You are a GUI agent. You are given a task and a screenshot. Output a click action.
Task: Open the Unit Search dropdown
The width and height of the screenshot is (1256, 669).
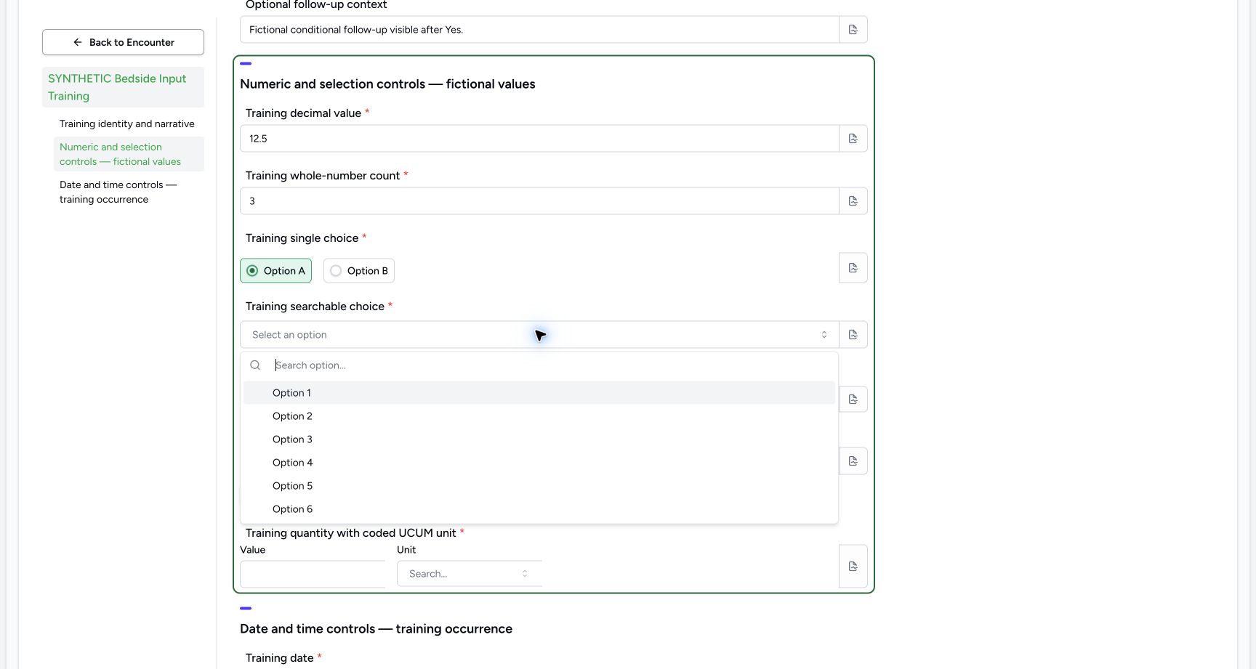point(470,574)
